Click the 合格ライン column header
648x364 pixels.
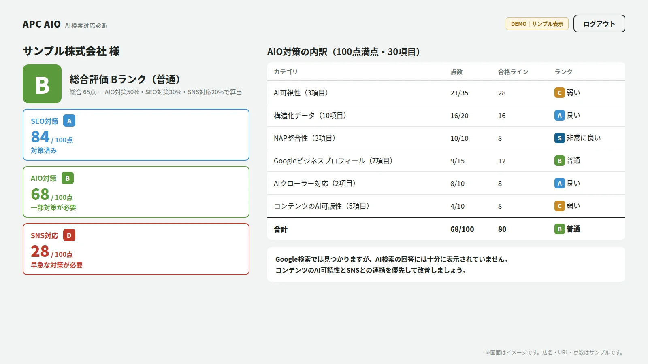click(x=513, y=72)
